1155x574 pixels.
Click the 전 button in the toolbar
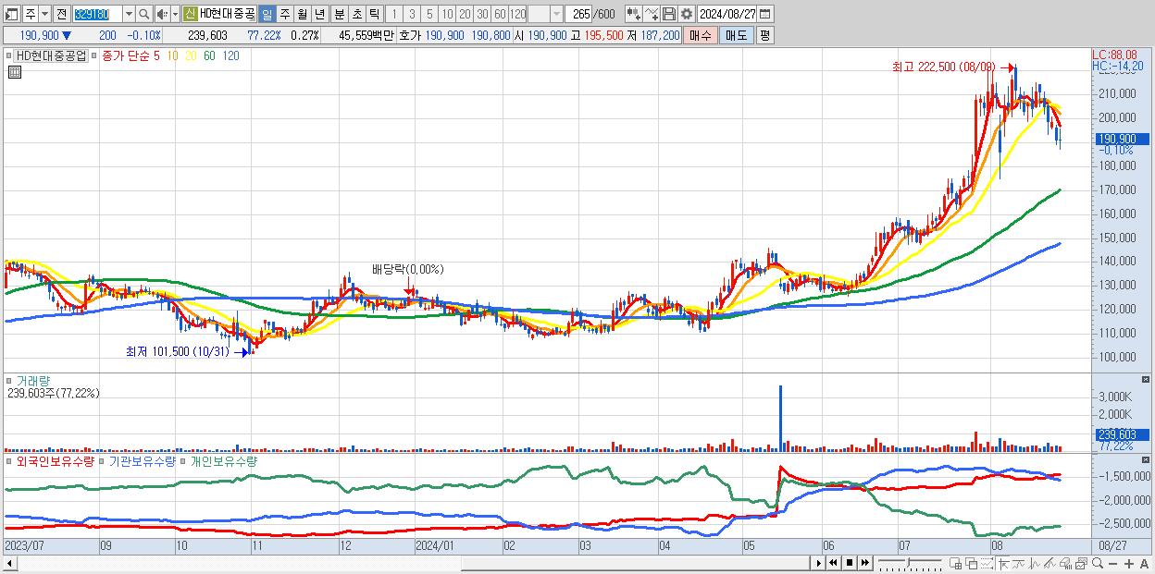61,15
